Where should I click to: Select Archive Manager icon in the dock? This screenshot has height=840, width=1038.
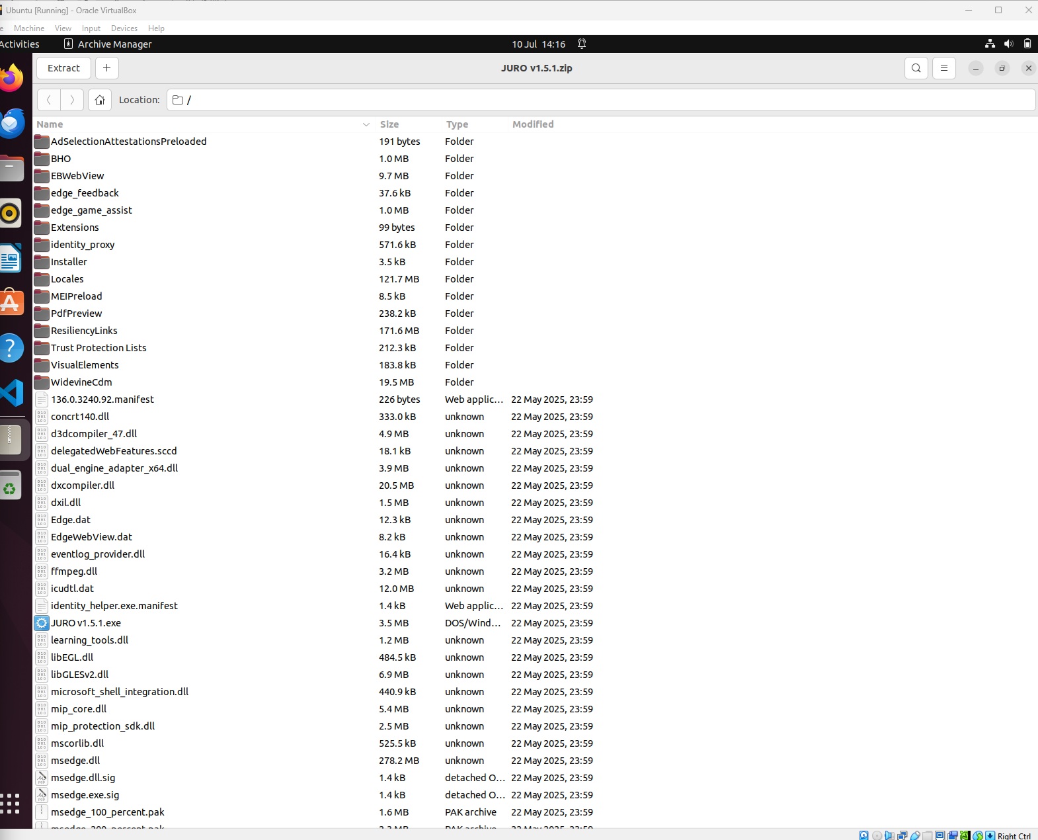pyautogui.click(x=11, y=439)
